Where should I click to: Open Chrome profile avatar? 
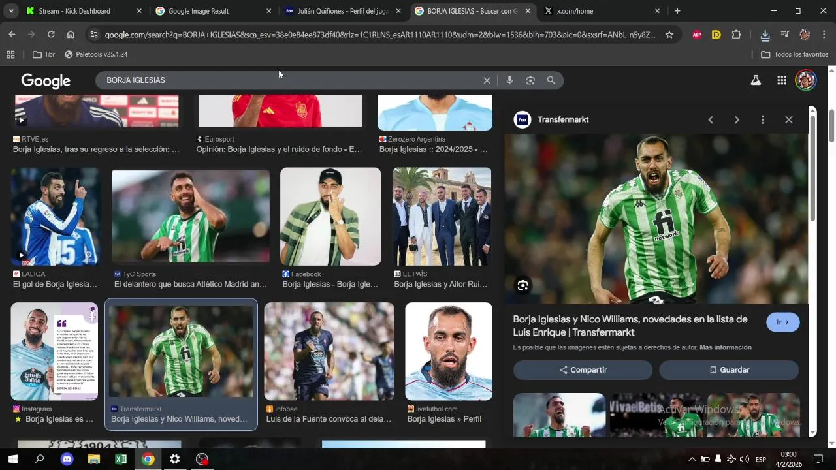(x=805, y=35)
